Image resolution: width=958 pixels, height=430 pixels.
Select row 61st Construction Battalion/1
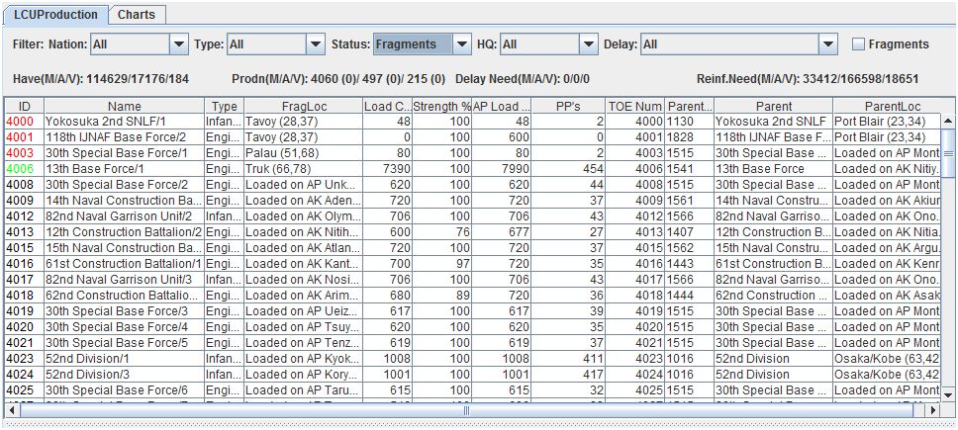click(x=472, y=264)
